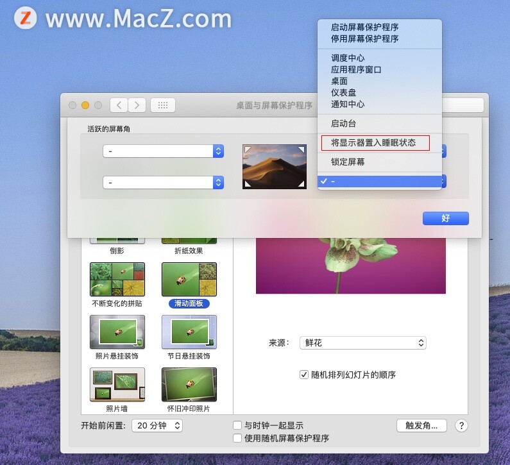510x465 pixels.
Task: Open the top-left hot corner dropdown
Action: (164, 151)
